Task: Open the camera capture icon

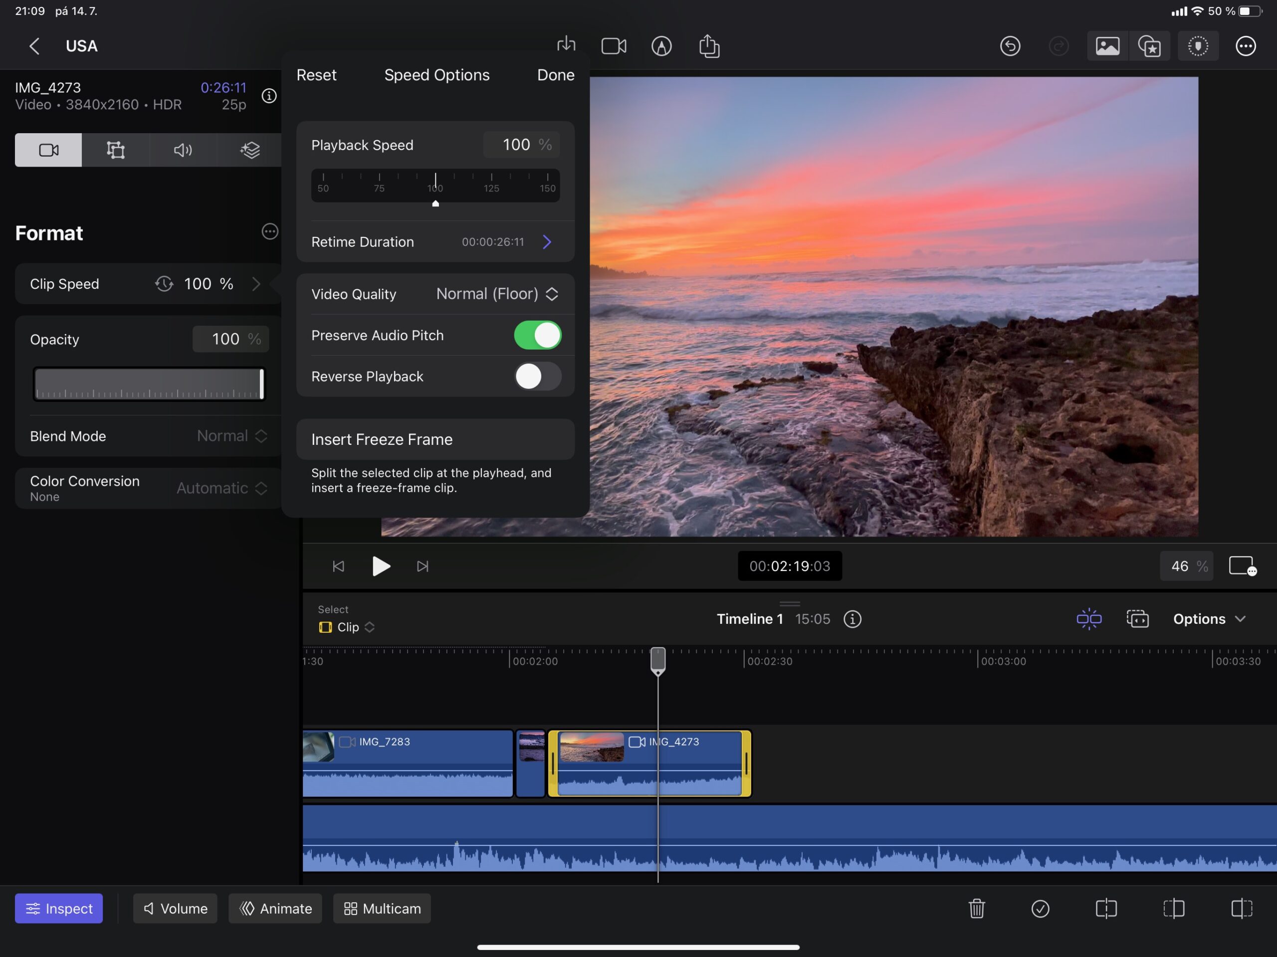Action: click(x=614, y=46)
